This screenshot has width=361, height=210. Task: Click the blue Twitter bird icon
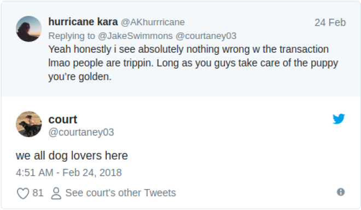click(339, 119)
